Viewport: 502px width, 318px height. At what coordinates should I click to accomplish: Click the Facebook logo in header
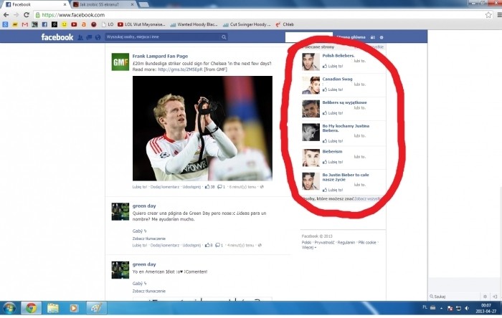[x=57, y=37]
